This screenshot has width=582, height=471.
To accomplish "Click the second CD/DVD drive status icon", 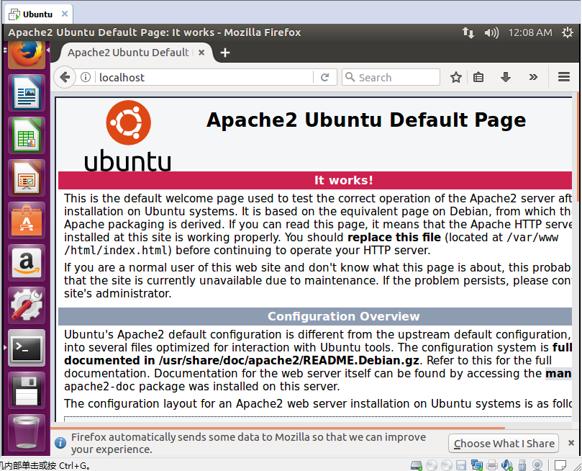I will 447,465.
